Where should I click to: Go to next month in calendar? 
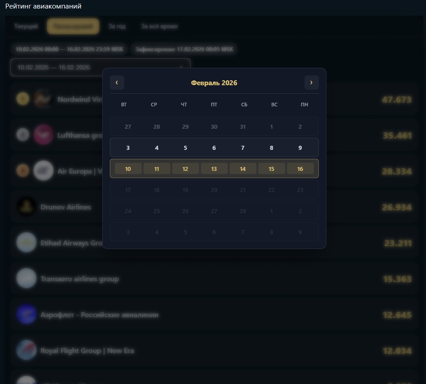(311, 83)
